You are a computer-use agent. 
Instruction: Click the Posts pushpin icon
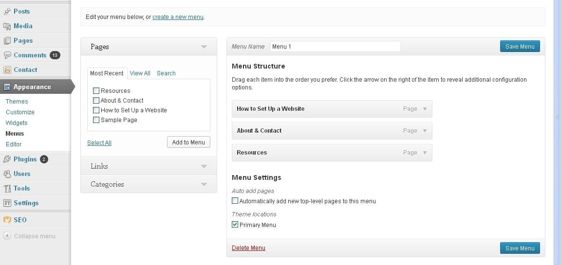7,12
